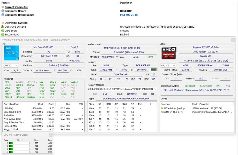The width and height of the screenshot is (238, 155).
Task: Click the Navi14 XTX field
Action: (206, 56)
